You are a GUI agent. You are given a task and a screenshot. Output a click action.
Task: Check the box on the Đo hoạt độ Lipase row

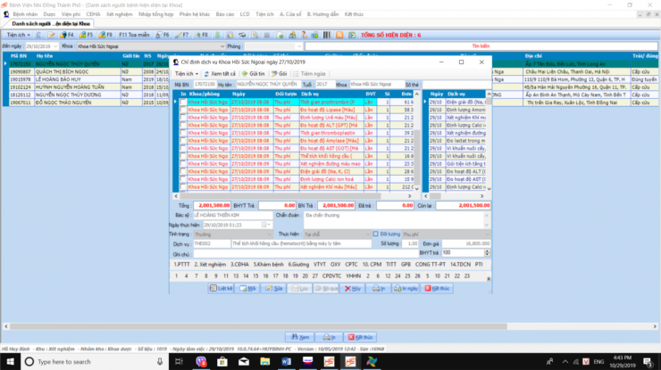[183, 110]
